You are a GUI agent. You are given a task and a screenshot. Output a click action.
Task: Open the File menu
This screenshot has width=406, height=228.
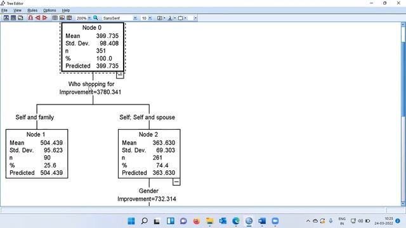pos(4,10)
